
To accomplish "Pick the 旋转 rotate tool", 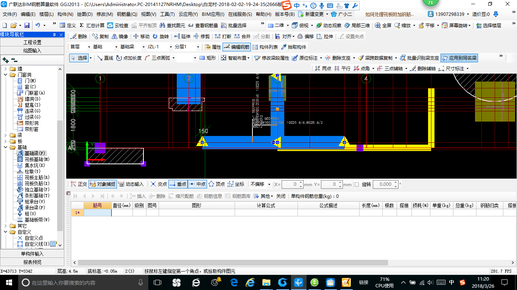I will click(160, 37).
